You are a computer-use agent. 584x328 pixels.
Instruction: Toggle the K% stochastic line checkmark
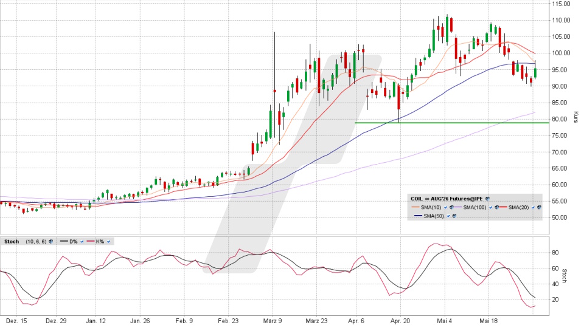pyautogui.click(x=108, y=241)
